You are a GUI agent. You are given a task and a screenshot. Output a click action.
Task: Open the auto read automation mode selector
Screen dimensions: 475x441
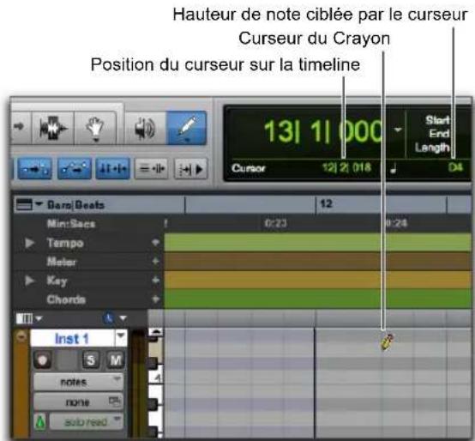[87, 421]
